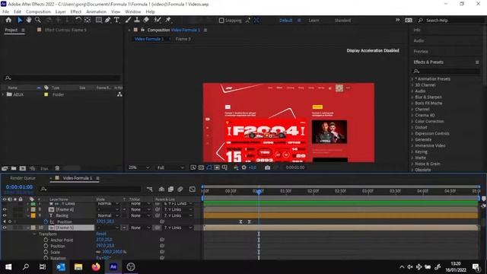Screen dimensions: 487x274
Task: Click the Frame Blending switch in timeline
Action: point(170,189)
